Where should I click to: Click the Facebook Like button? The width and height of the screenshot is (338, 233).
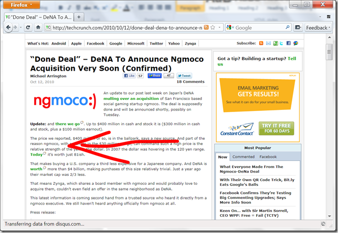click(x=129, y=76)
